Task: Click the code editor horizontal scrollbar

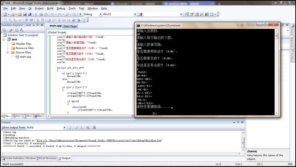Action: click(91, 116)
